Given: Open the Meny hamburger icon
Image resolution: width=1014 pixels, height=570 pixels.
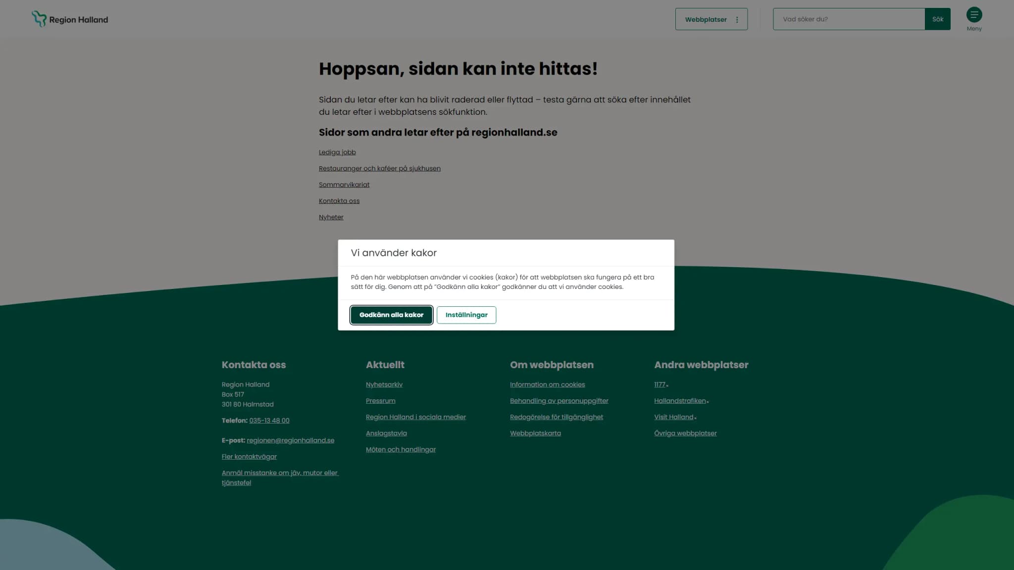Looking at the screenshot, I should pyautogui.click(x=974, y=15).
